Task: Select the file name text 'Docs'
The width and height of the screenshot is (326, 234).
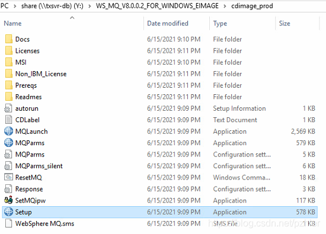Action: tap(23, 39)
